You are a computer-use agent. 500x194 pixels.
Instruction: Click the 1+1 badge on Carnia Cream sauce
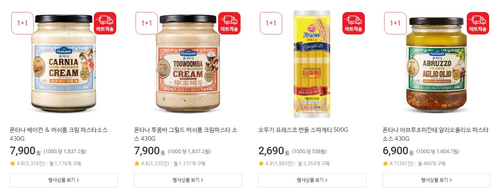point(22,23)
